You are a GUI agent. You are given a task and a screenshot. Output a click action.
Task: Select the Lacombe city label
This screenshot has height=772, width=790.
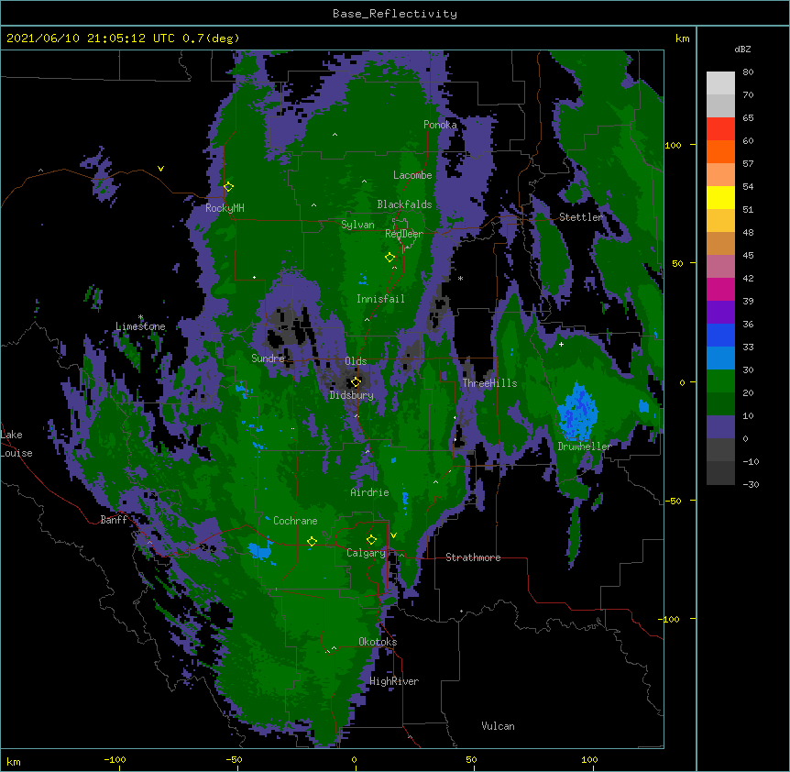pyautogui.click(x=412, y=175)
